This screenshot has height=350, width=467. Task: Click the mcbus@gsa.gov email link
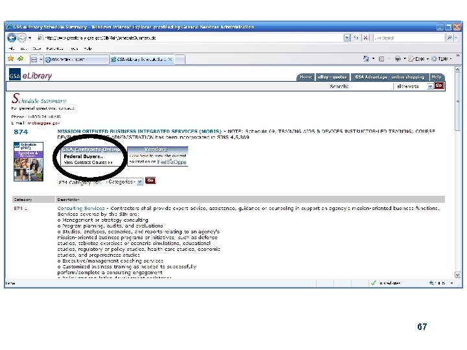pos(43,123)
